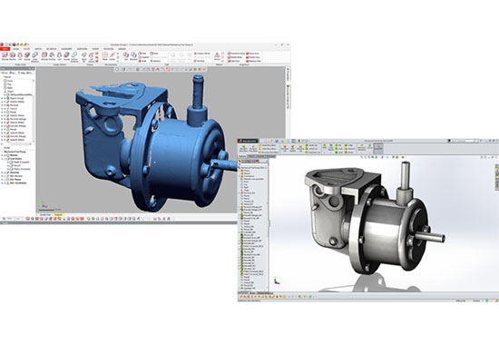This screenshot has width=499, height=345.
Task: Choose the solid Loft tool
Action: tap(20, 55)
